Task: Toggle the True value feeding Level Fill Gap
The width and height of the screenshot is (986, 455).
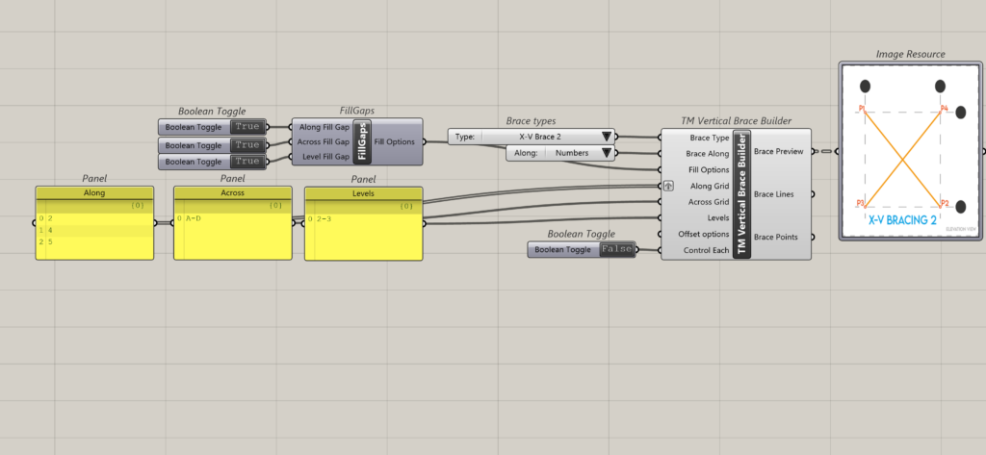Action: 246,161
